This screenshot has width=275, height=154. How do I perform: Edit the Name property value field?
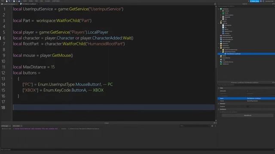(x=260, y=98)
